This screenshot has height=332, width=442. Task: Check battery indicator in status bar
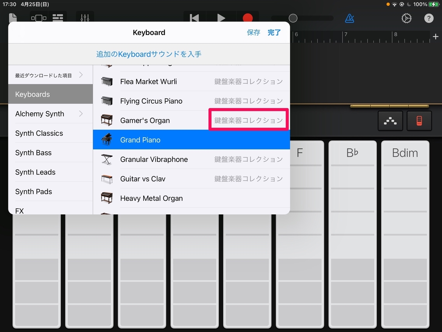point(433,4)
